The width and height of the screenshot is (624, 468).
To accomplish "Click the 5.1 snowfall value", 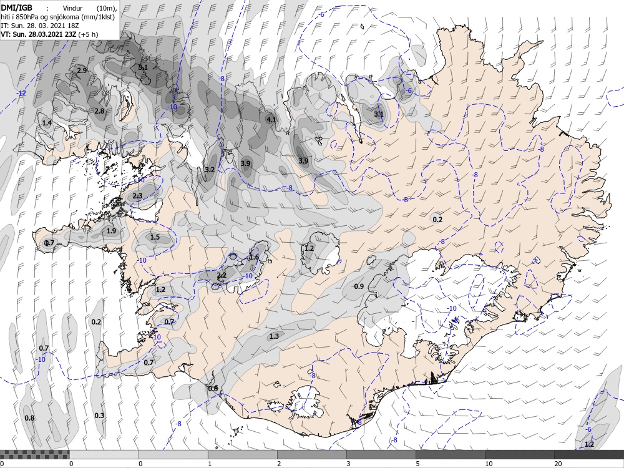I will 143,67.
